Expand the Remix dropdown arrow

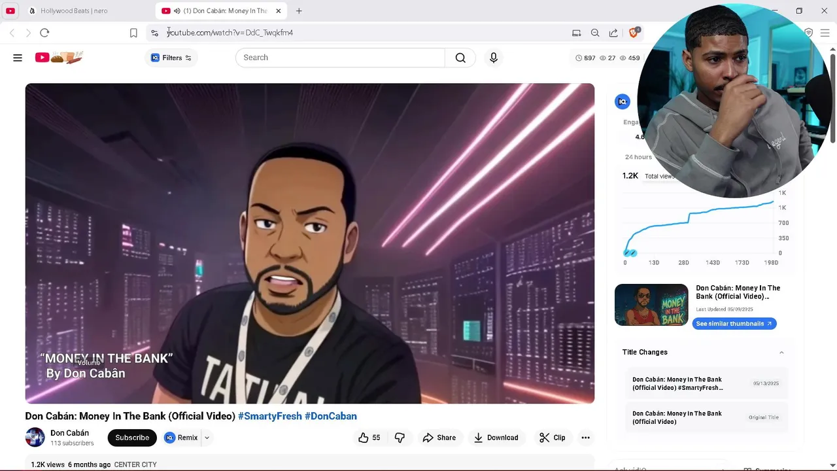click(207, 438)
